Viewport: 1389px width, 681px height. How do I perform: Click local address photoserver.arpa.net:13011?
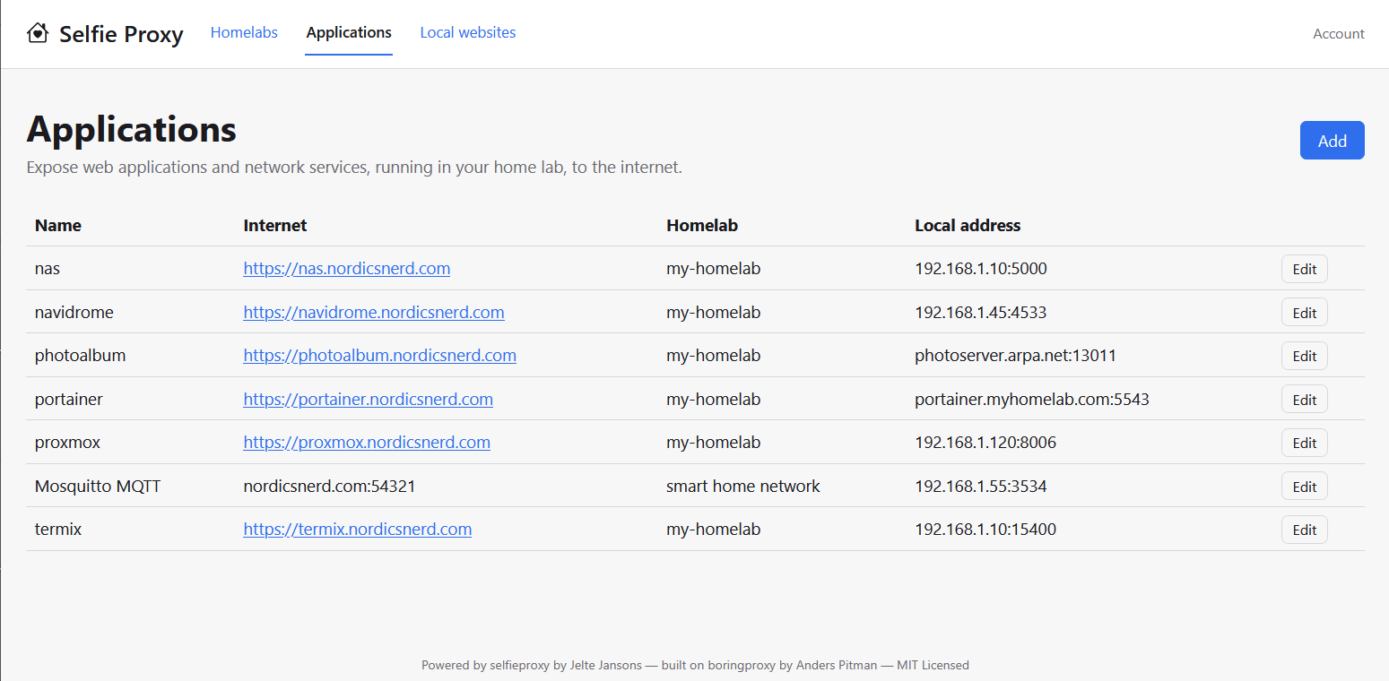click(x=1016, y=356)
